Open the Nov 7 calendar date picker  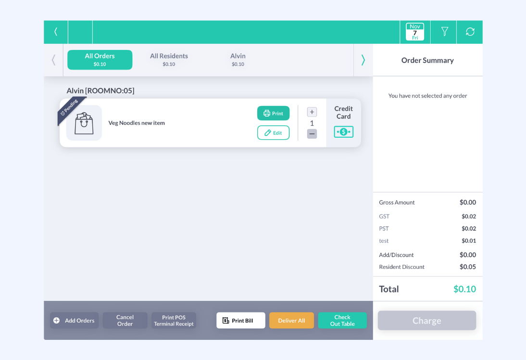pyautogui.click(x=414, y=32)
